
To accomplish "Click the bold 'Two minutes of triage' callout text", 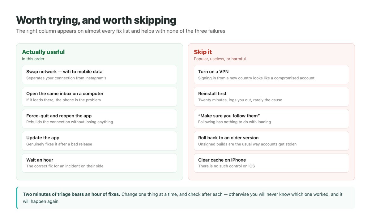I will pyautogui.click(x=71, y=194).
